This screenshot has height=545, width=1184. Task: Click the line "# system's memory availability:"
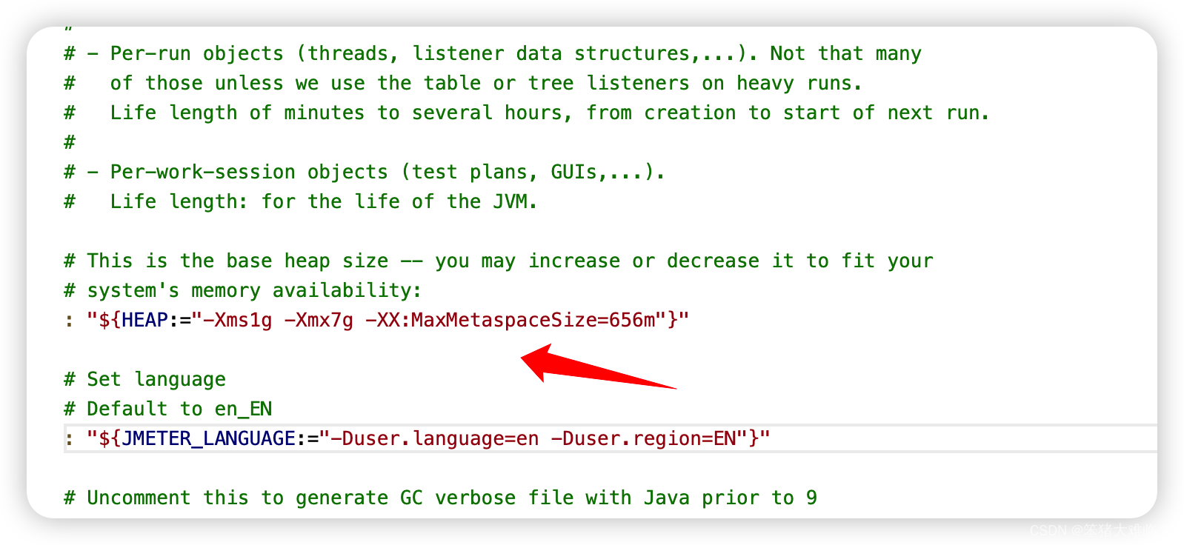pyautogui.click(x=242, y=290)
